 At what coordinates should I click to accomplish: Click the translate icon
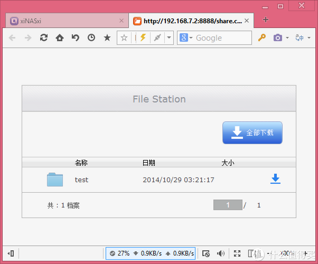(x=299, y=38)
